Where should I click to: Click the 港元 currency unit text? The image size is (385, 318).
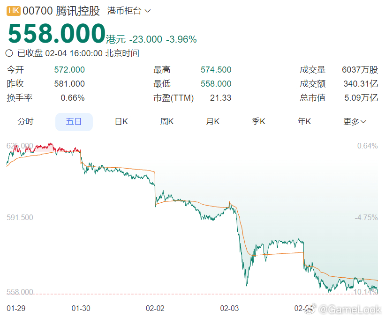(116, 39)
